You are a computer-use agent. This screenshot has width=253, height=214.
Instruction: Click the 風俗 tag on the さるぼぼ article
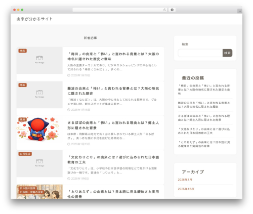click(23, 119)
